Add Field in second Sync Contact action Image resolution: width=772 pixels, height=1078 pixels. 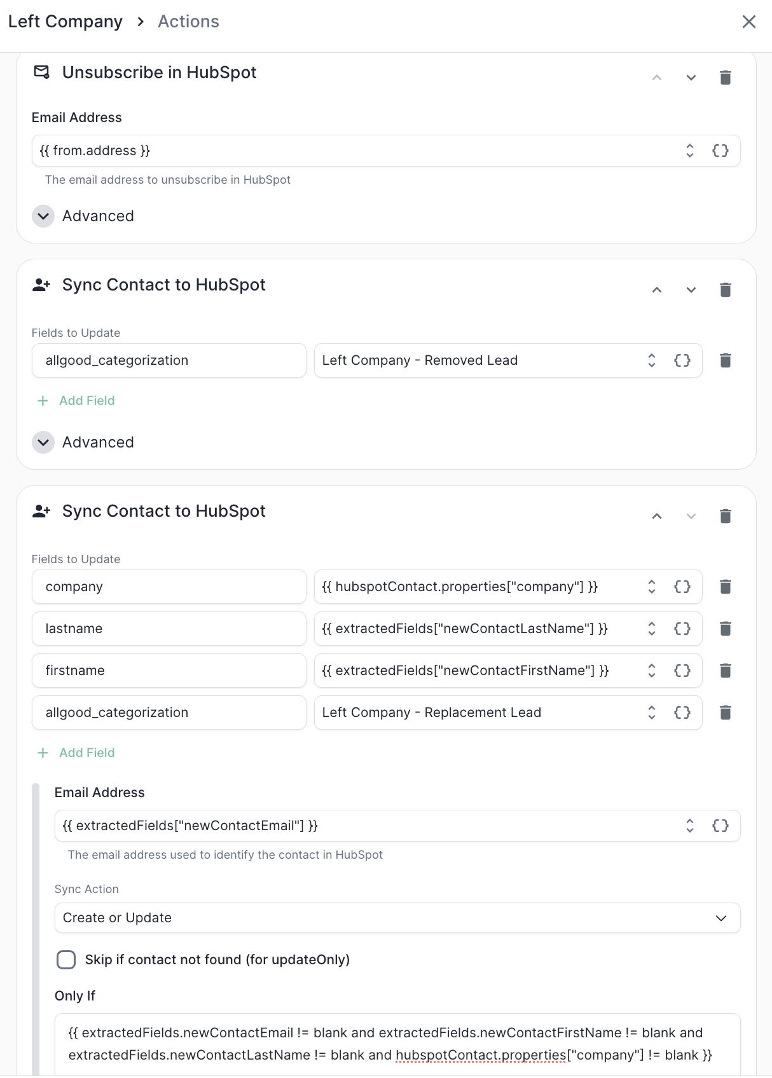pyautogui.click(x=76, y=753)
